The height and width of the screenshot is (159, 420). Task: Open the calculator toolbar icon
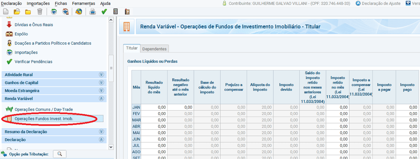[x=116, y=12]
